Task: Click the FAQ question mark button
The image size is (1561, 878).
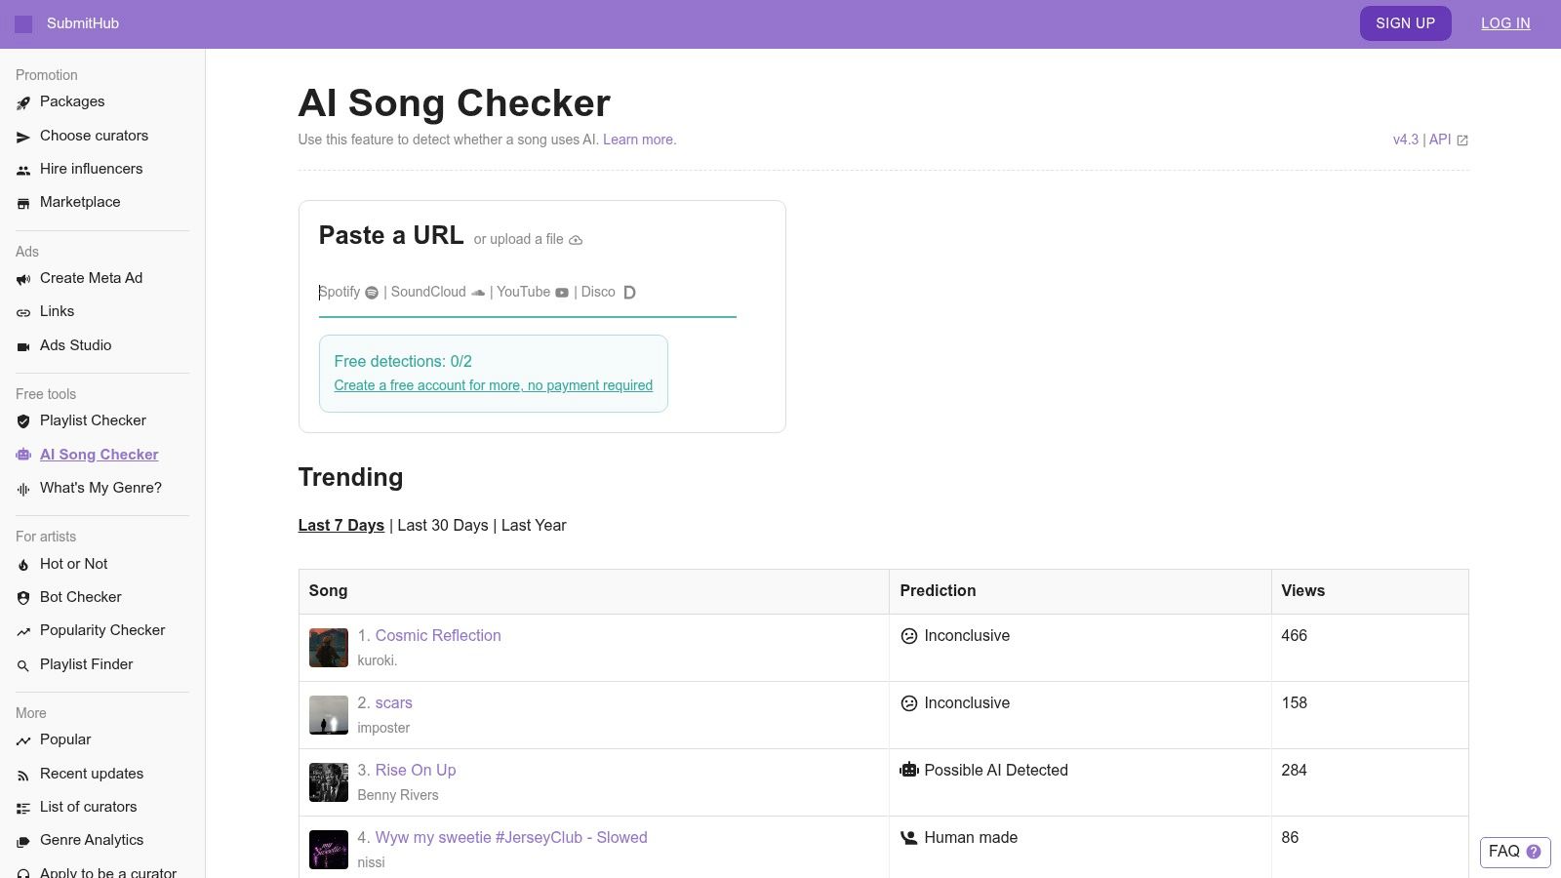Action: tap(1515, 852)
